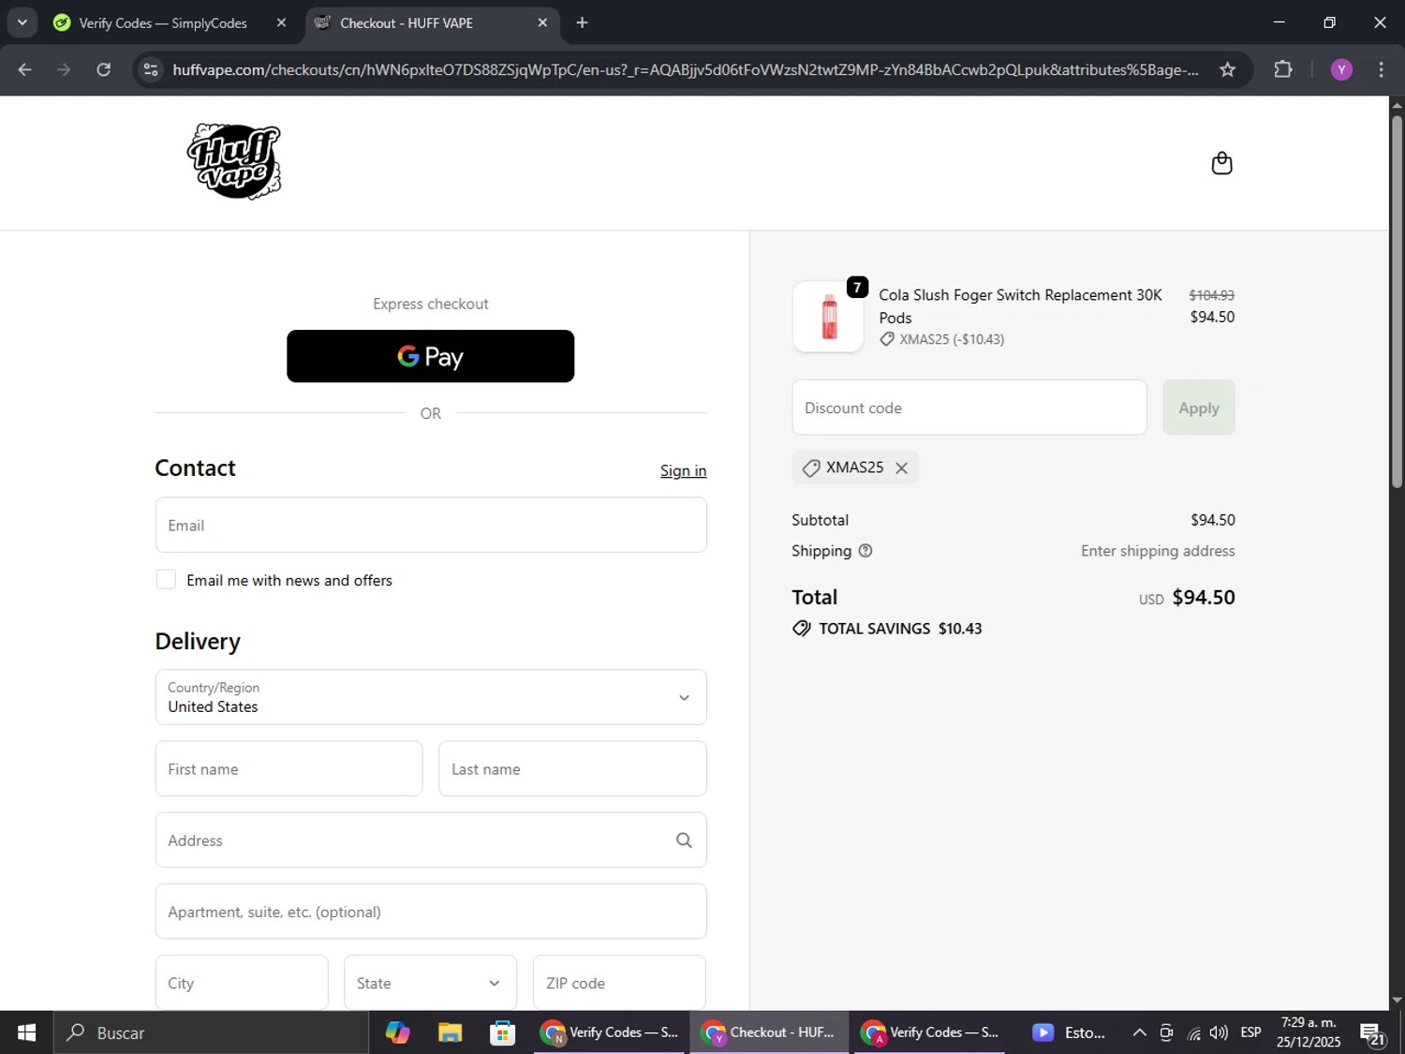1405x1054 pixels.
Task: Open the volume control in system tray
Action: pos(1219,1032)
